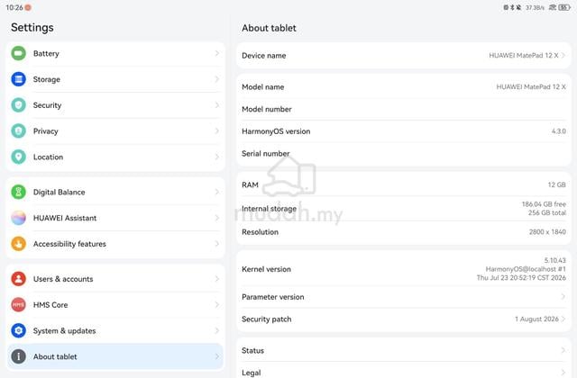
Task: Tap the RAM 12 GB value
Action: point(557,184)
